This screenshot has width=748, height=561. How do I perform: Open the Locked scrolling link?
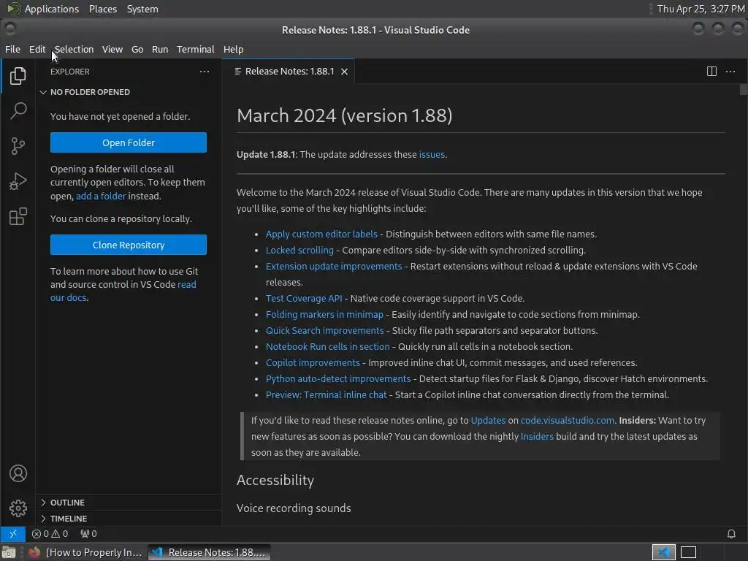(x=299, y=251)
